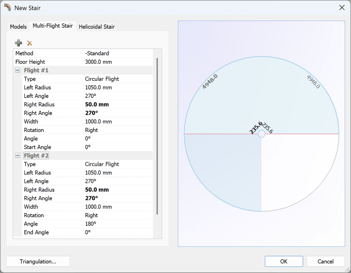Select the Multi-Flight Stair tab
The width and height of the screenshot is (351, 273).
(52, 26)
